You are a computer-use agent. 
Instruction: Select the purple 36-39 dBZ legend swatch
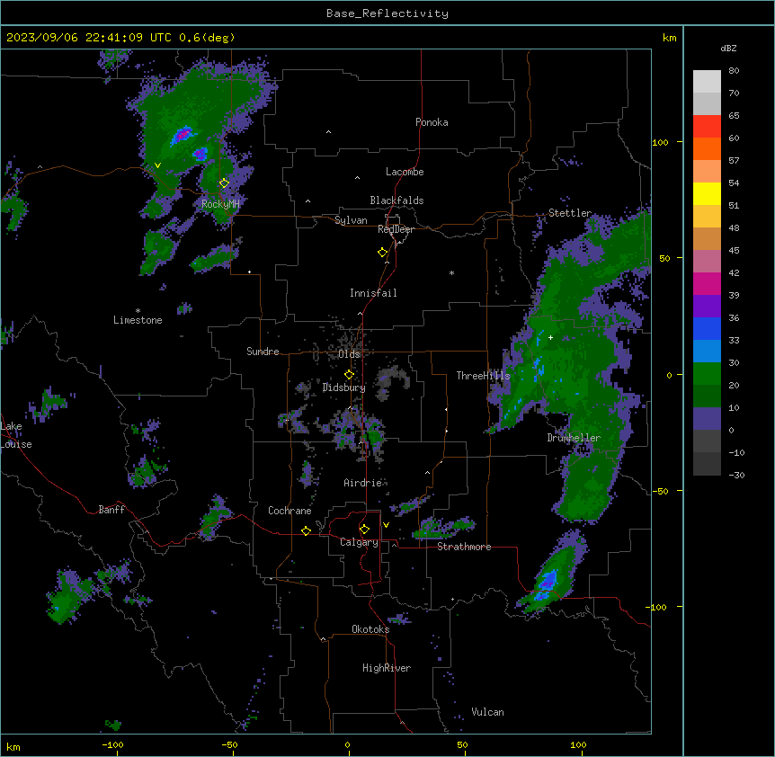[x=707, y=307]
